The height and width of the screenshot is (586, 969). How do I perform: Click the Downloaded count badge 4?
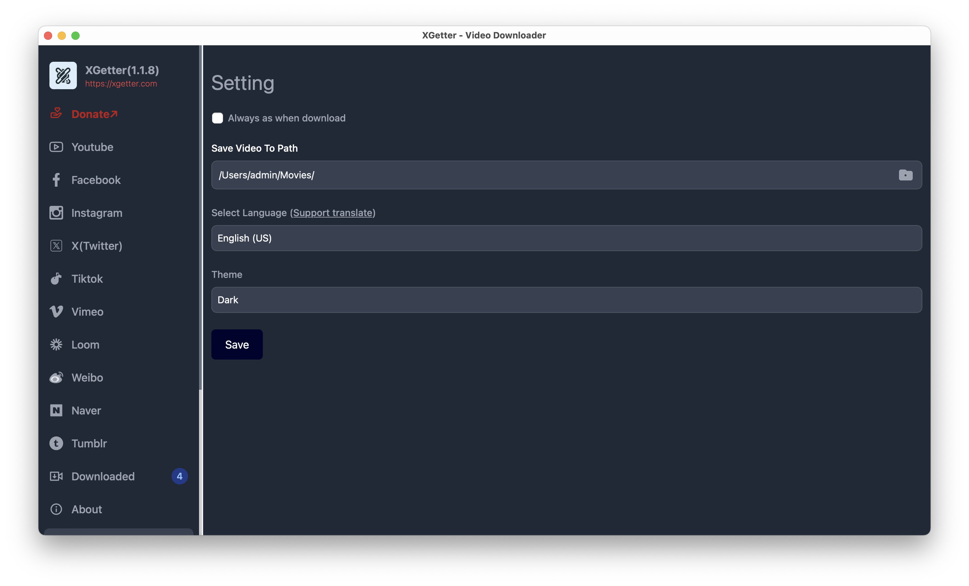(180, 476)
